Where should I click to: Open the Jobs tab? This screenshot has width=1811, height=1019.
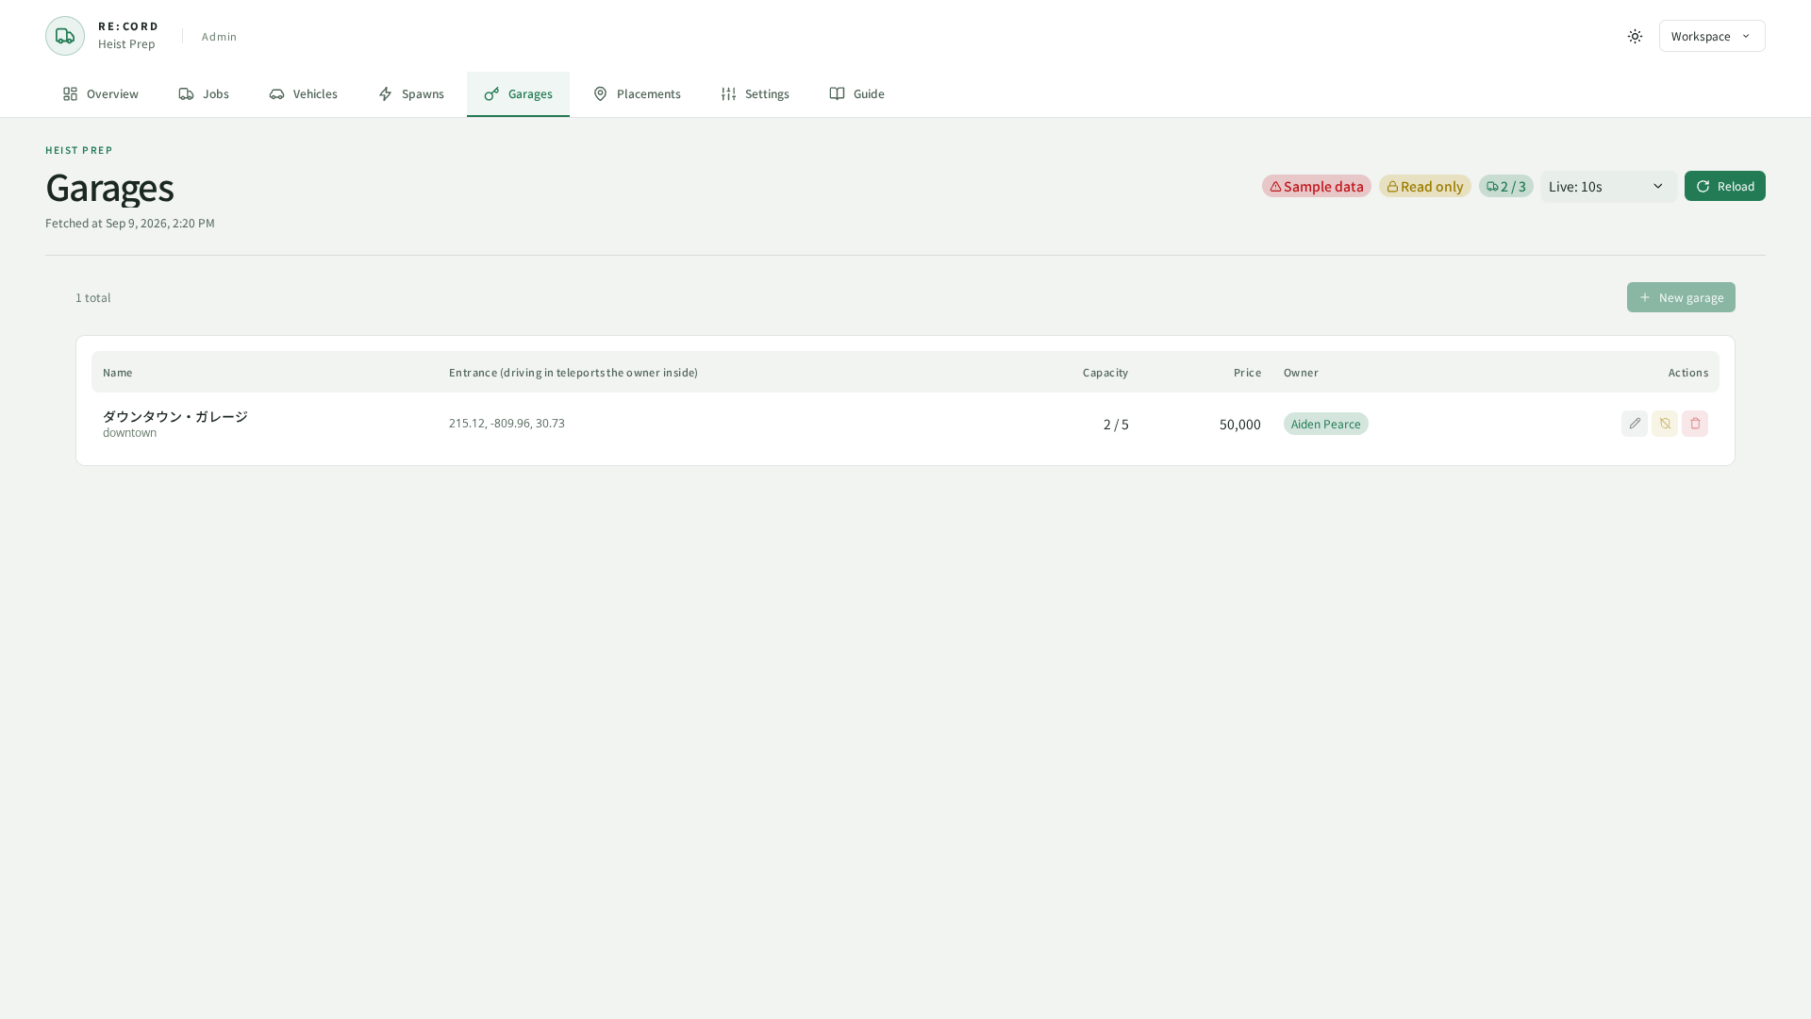coord(204,93)
